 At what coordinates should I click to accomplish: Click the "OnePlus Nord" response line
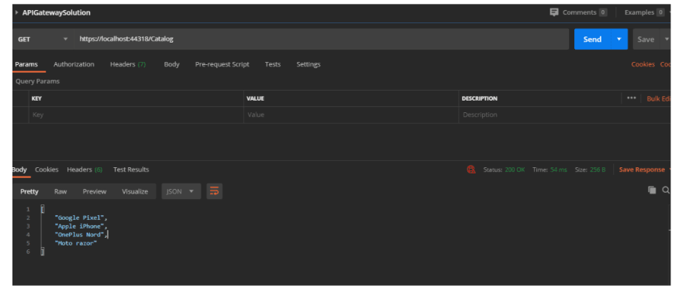81,235
